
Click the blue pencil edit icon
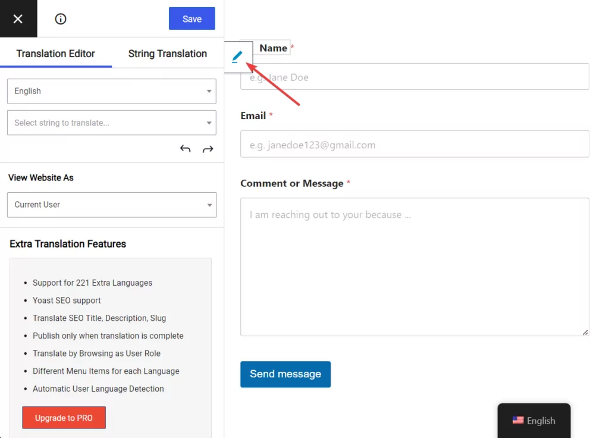(x=237, y=57)
